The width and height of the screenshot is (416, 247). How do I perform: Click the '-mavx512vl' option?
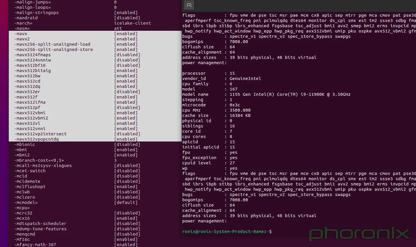27,123
